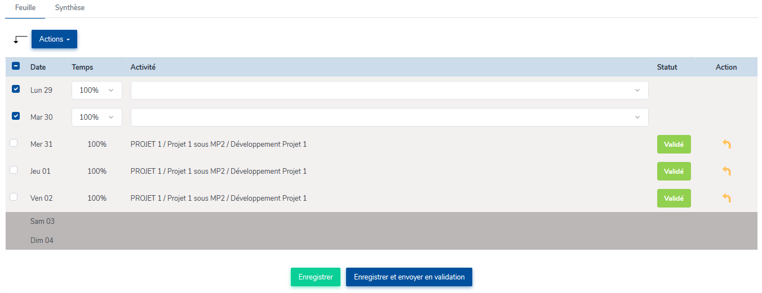
Task: Select the Feuille tab
Action: point(25,8)
